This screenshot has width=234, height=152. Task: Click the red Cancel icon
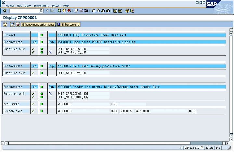pos(69,11)
